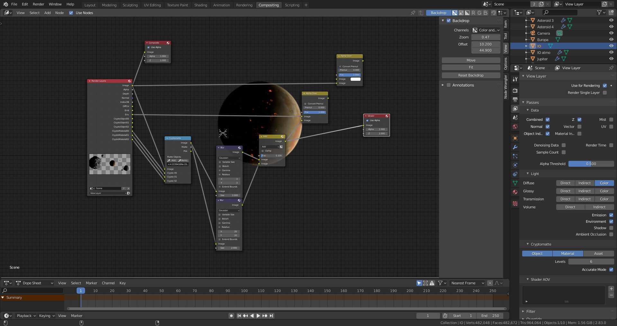Toggle the Backdrop panel checkbox
Screen dimensions: 617x326
(x=449, y=21)
